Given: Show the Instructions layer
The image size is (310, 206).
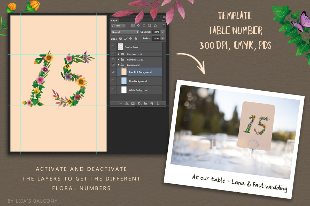Looking at the screenshot, I should 113,47.
